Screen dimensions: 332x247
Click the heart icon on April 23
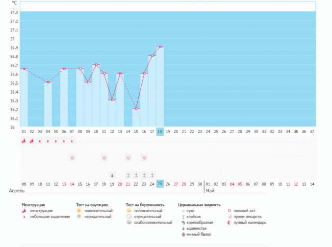144,158
